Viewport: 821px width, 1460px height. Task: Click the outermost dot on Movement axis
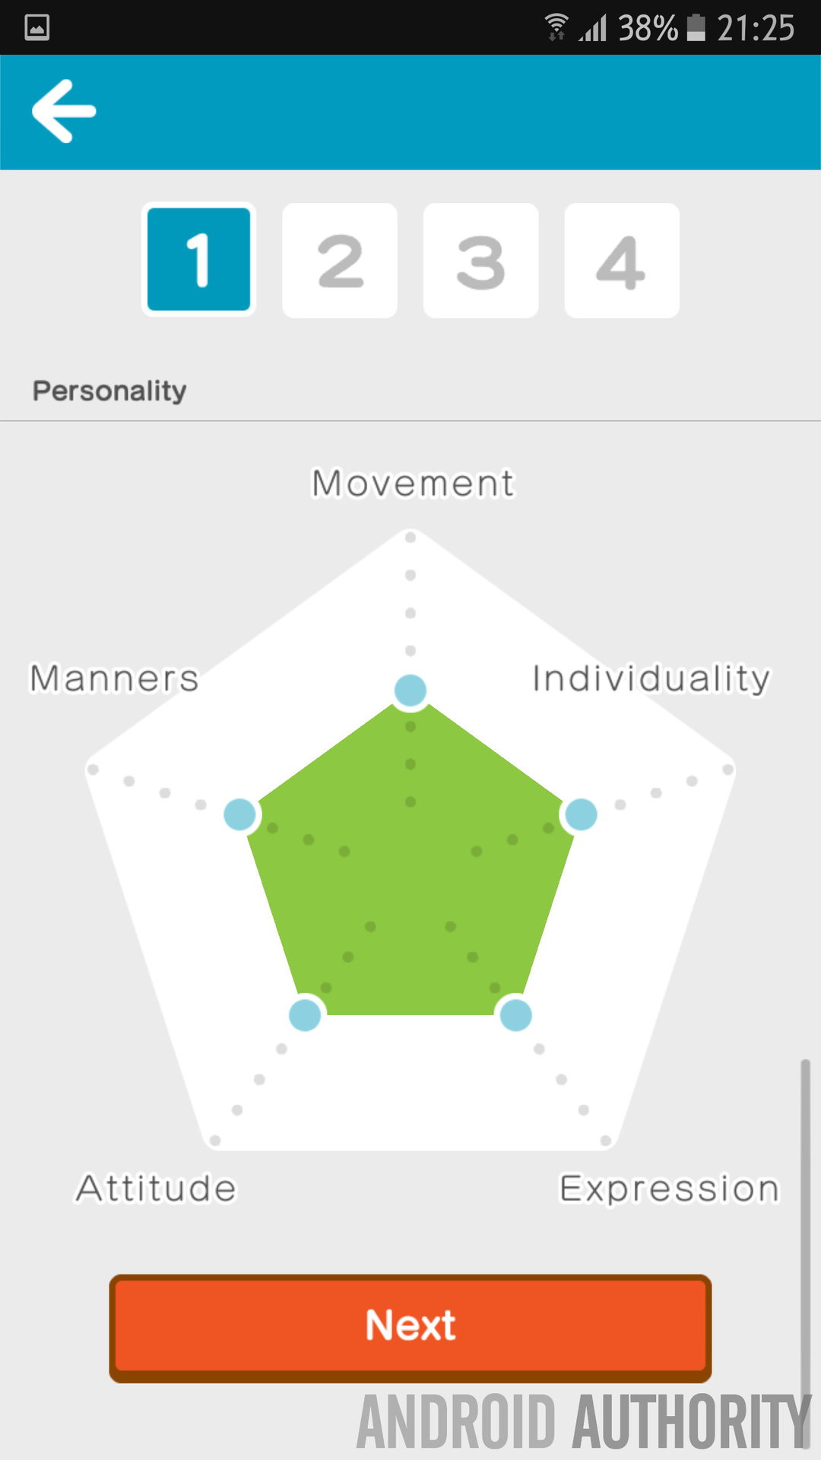[410, 538]
